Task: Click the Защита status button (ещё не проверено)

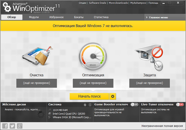Action: pos(150,83)
